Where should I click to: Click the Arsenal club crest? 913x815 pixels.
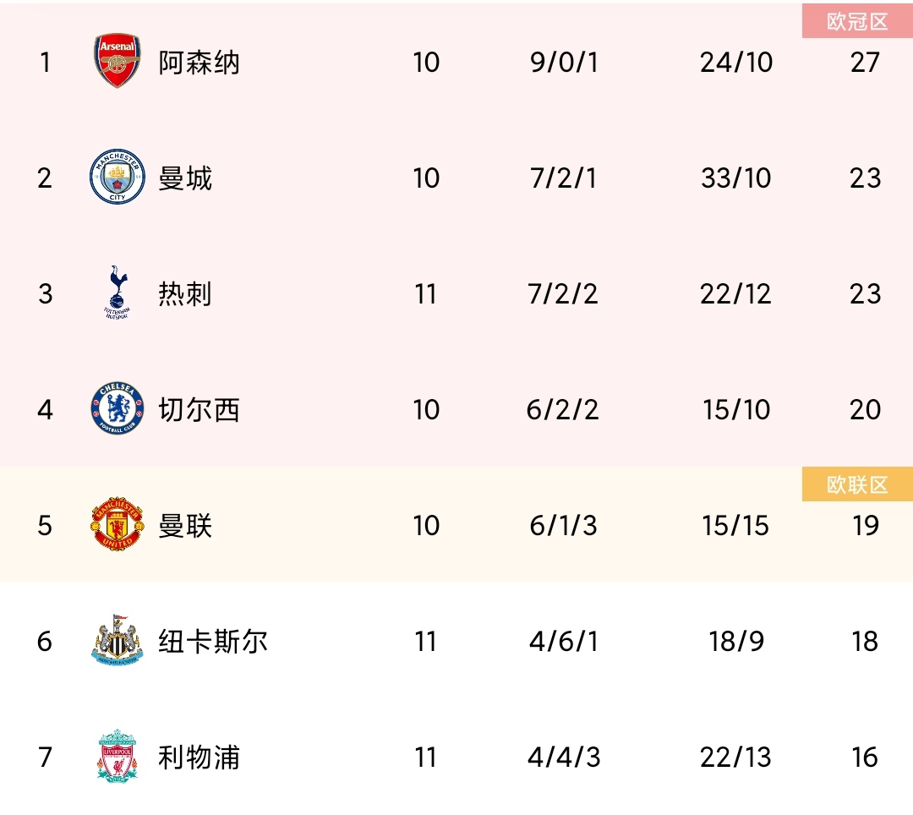pyautogui.click(x=117, y=61)
